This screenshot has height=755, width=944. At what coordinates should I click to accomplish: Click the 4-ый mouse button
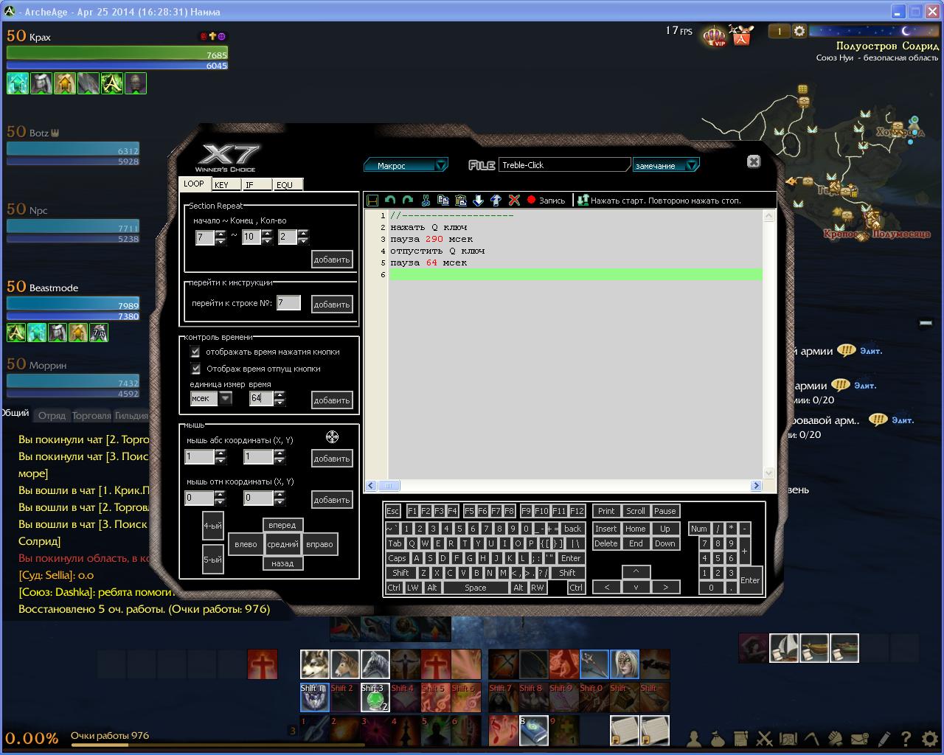pyautogui.click(x=212, y=526)
